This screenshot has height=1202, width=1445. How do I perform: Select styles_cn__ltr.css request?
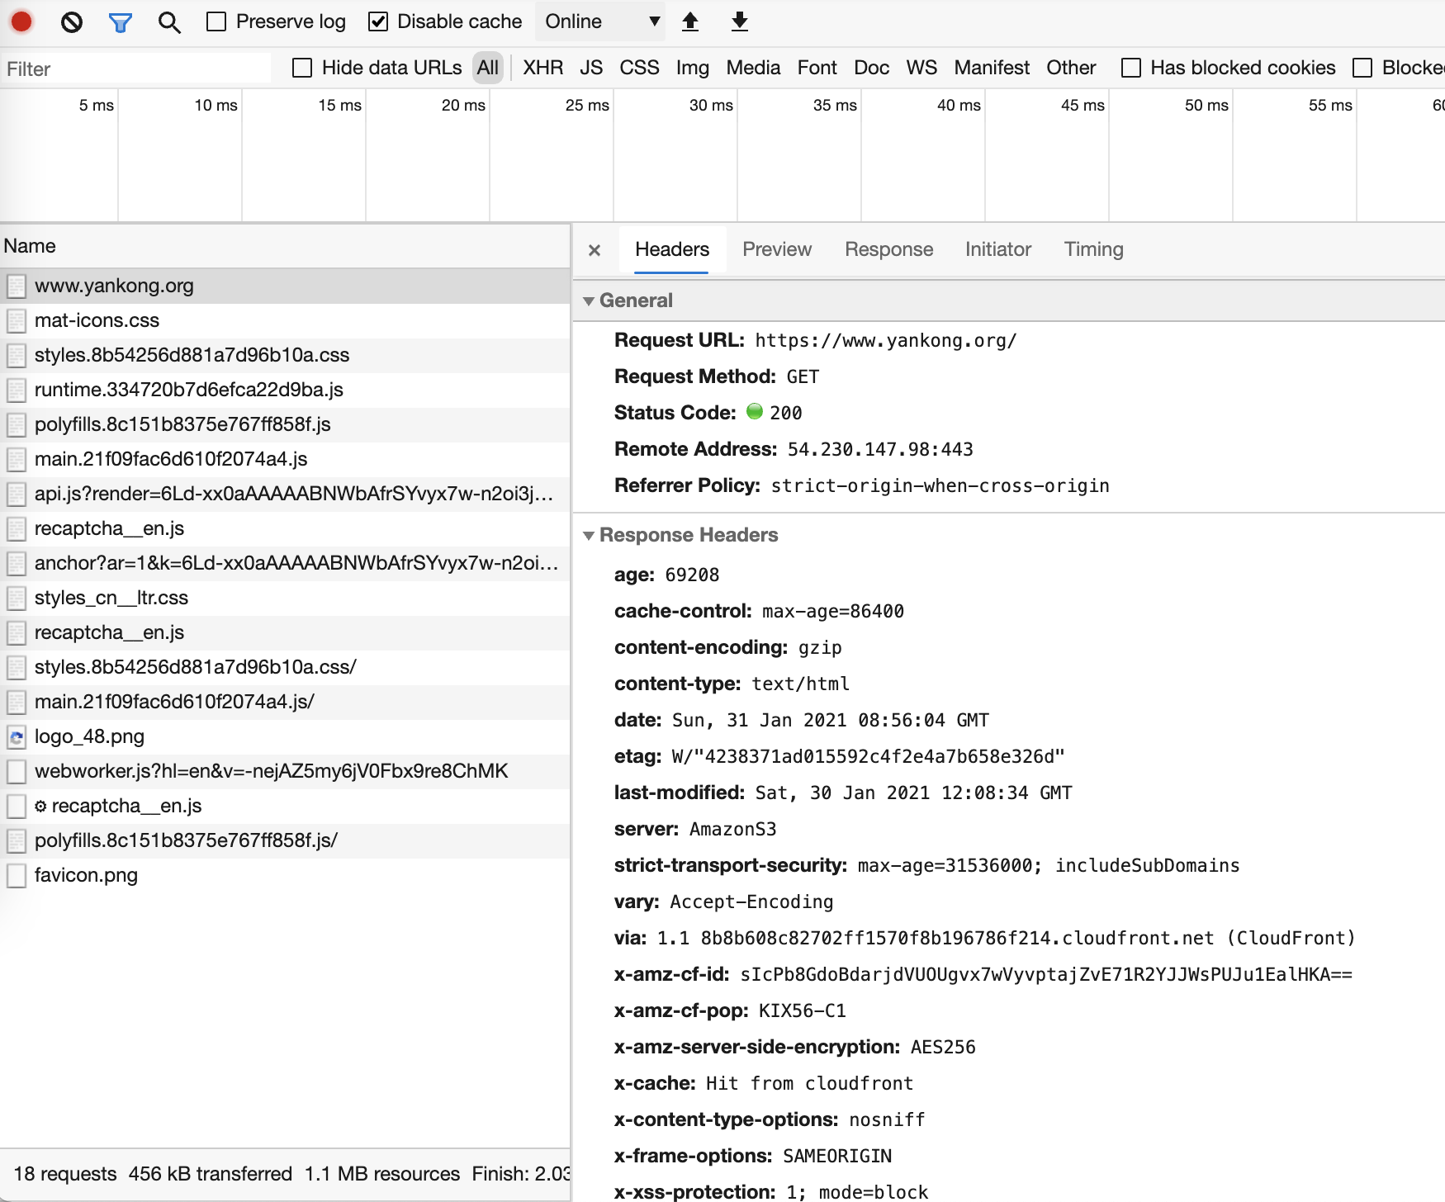(x=285, y=599)
